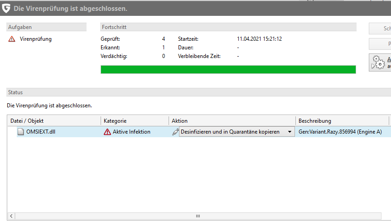Sort by the Datei / Objekt column header
The image size is (391, 221).
(x=54, y=121)
